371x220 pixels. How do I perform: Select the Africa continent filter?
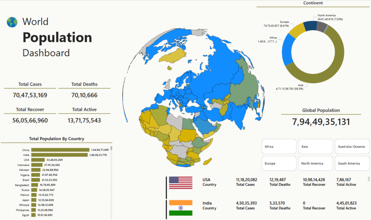279,146
